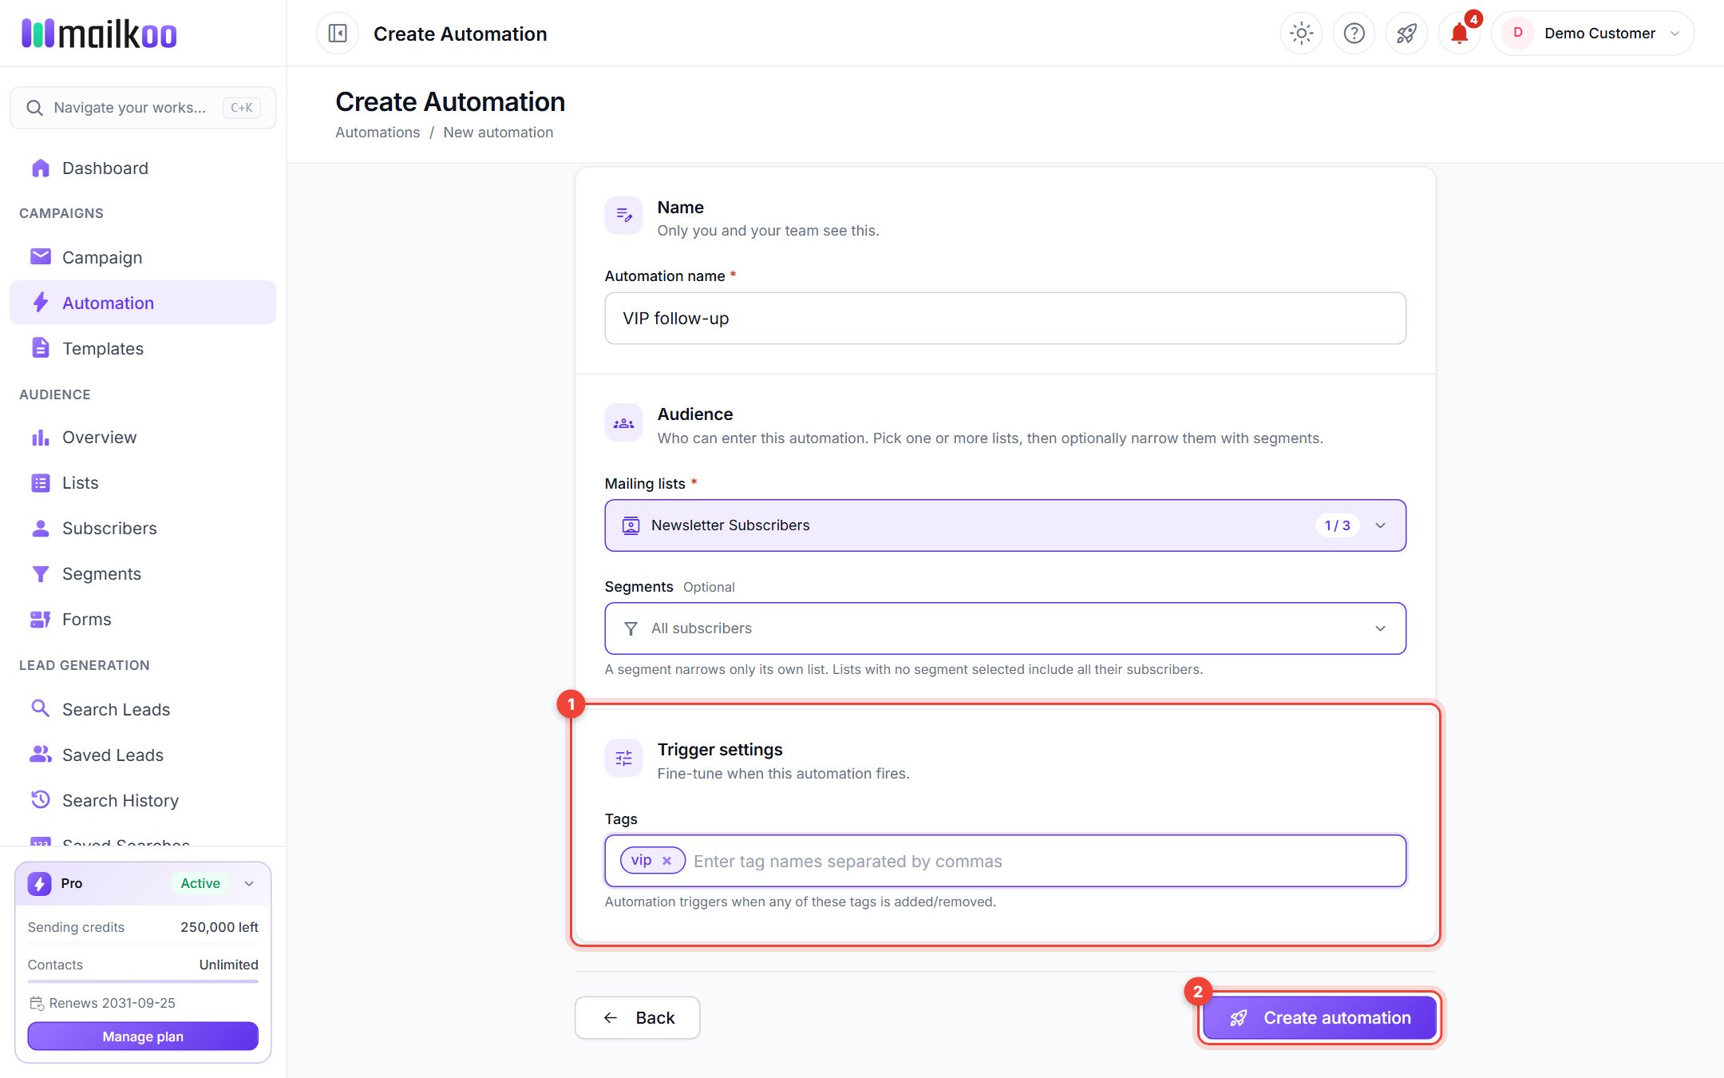
Task: Open Search Leads
Action: point(143,710)
